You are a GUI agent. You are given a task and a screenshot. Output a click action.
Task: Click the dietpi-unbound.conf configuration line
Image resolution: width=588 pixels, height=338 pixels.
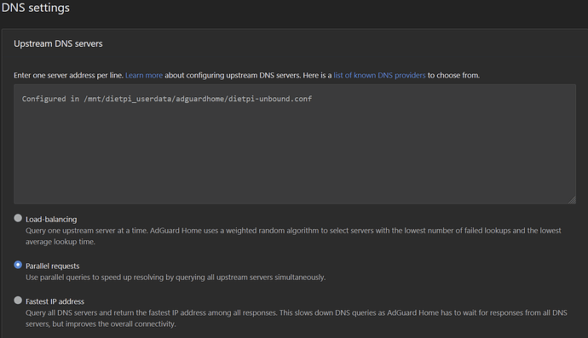(167, 99)
